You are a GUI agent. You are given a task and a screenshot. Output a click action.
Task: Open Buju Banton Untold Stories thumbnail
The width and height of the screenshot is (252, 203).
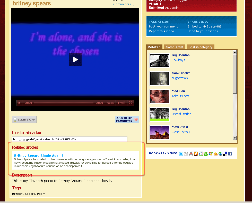pos(160,114)
